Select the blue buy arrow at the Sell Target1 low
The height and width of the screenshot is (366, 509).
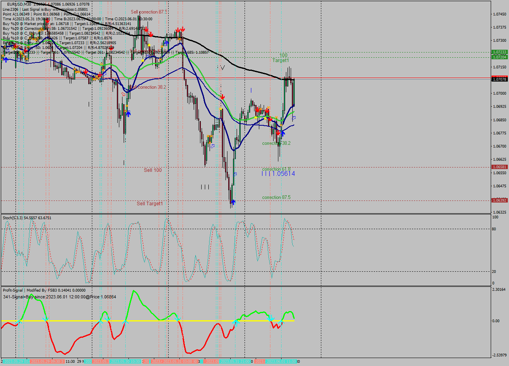[234, 202]
